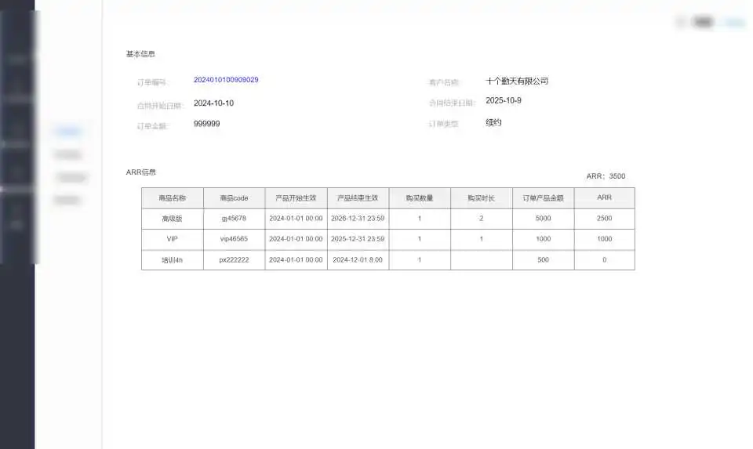Click the 购买数量 column header

pyautogui.click(x=420, y=198)
